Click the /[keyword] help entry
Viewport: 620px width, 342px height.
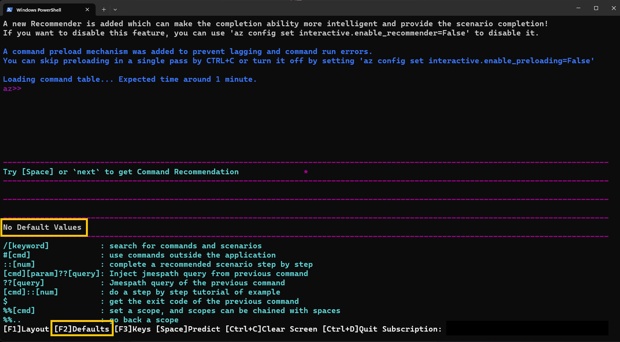pyautogui.click(x=26, y=246)
